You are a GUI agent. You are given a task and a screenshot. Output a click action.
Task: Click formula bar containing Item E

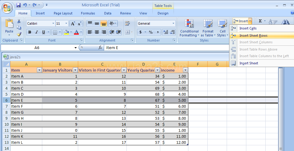[167, 48]
